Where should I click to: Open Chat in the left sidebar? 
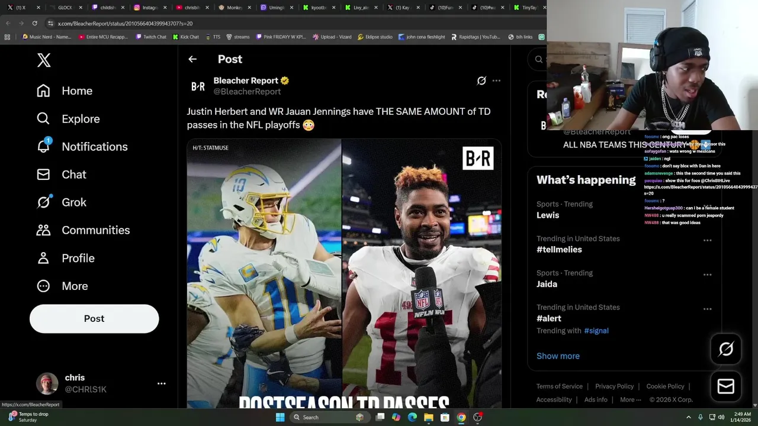(62, 174)
